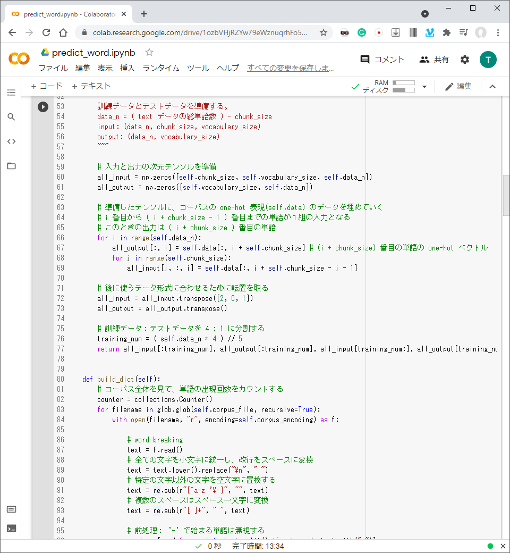510x553 pixels.
Task: Open the 挿入 menu
Action: point(127,68)
